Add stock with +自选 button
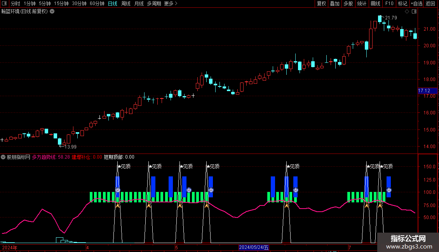 416,3
